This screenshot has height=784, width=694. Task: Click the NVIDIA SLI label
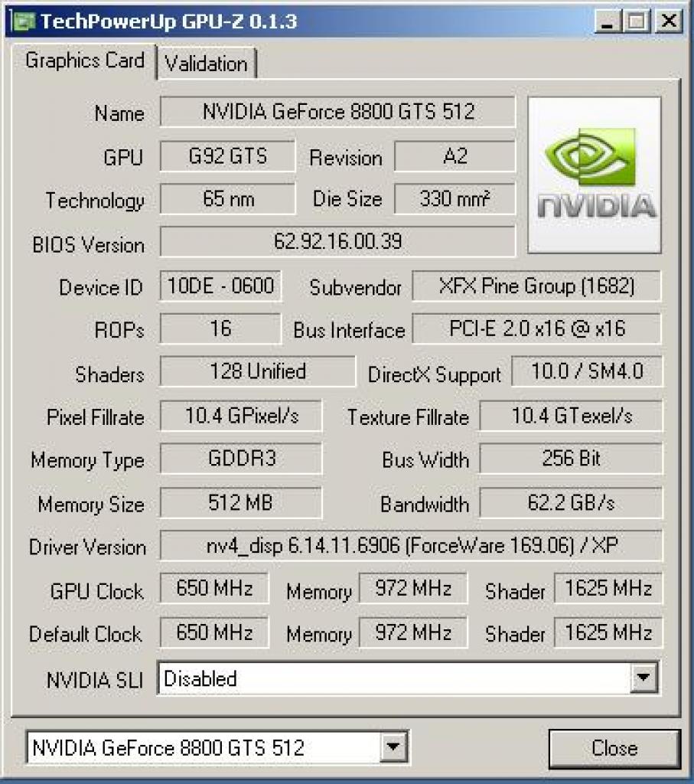coord(95,680)
